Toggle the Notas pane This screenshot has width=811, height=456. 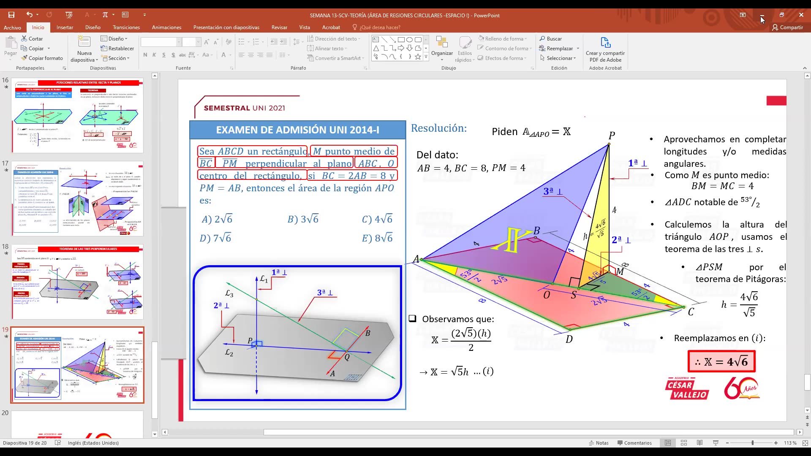pyautogui.click(x=599, y=443)
